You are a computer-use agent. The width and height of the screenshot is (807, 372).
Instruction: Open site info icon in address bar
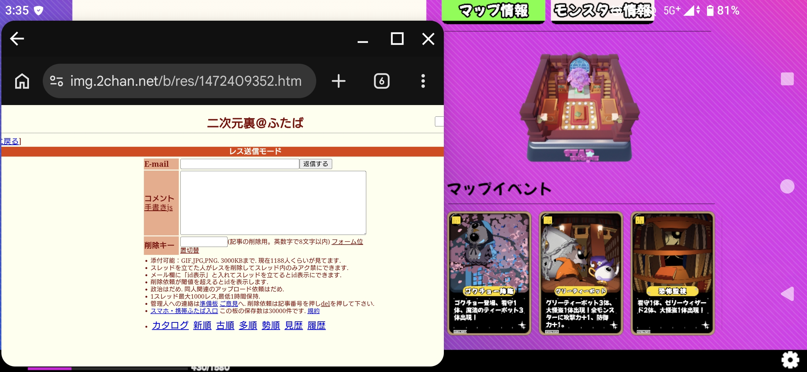(x=56, y=81)
